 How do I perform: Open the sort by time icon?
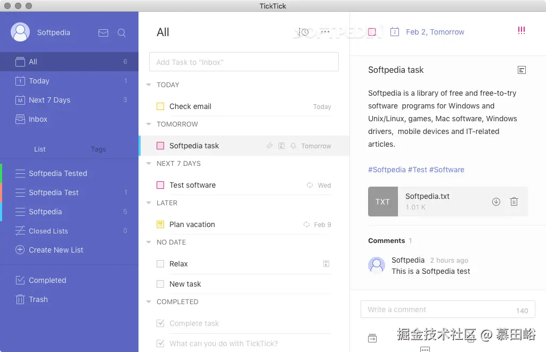coord(303,32)
